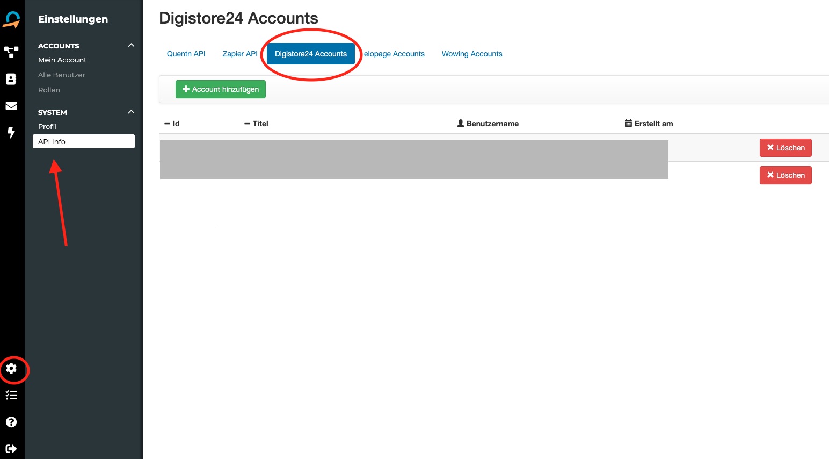This screenshot has width=829, height=459.
Task: Switch to the Quentn API tab
Action: tap(186, 54)
